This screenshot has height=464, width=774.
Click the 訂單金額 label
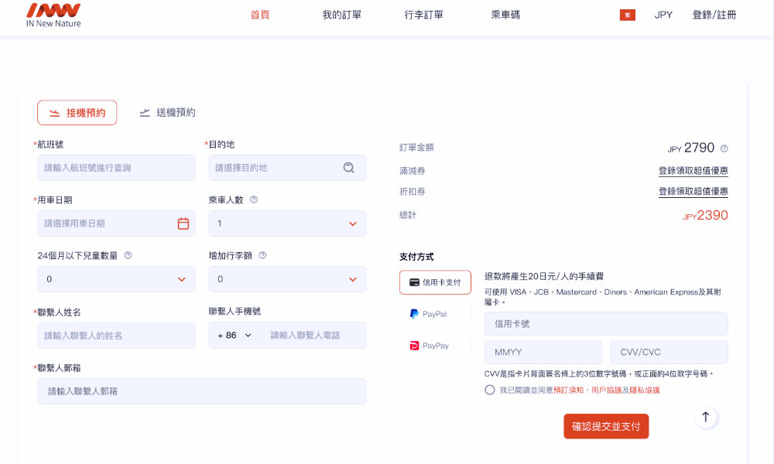click(x=416, y=148)
